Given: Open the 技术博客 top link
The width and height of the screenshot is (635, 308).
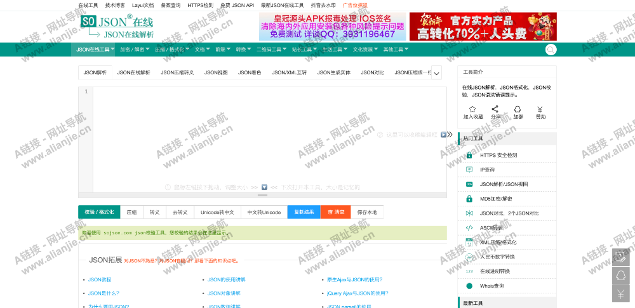Looking at the screenshot, I should [115, 6].
